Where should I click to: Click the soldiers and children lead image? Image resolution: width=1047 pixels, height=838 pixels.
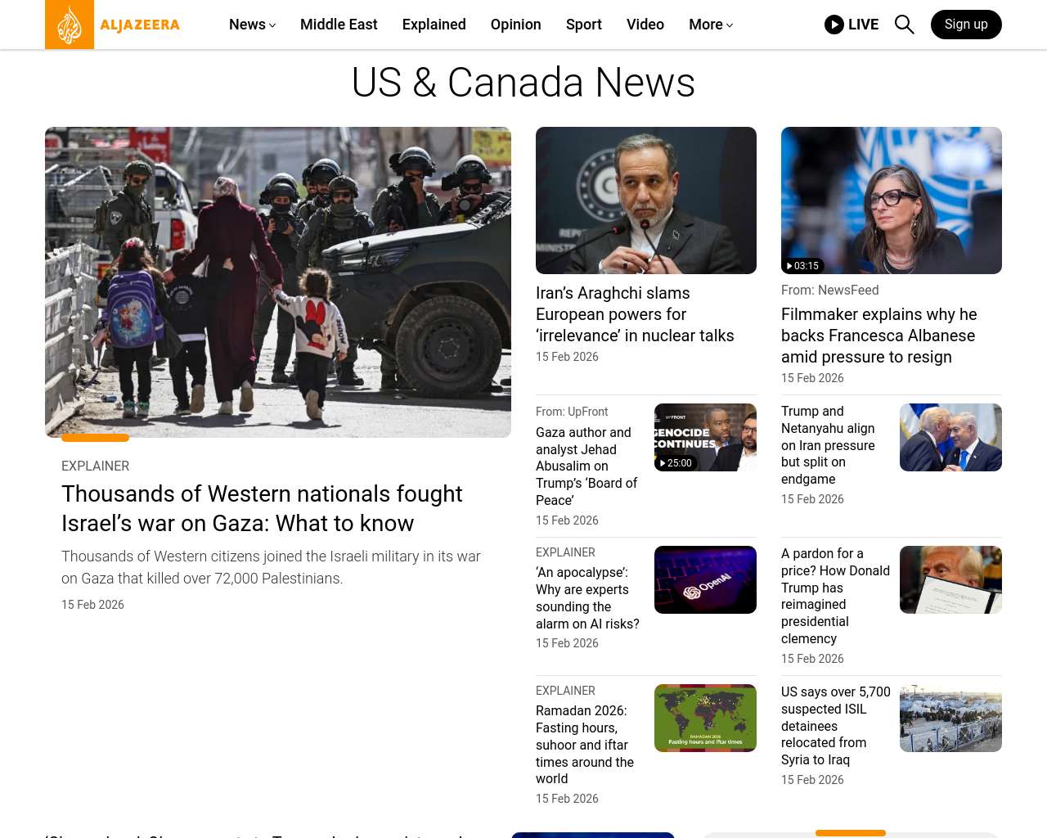coord(278,282)
